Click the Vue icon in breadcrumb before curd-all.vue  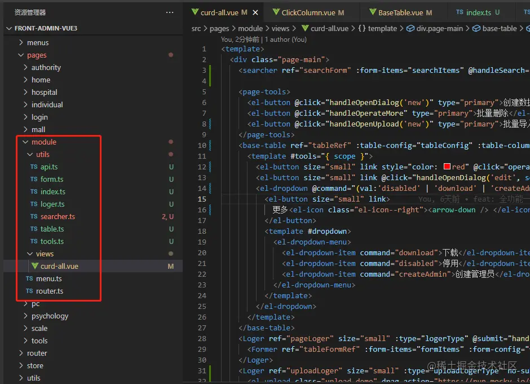pyautogui.click(x=305, y=28)
